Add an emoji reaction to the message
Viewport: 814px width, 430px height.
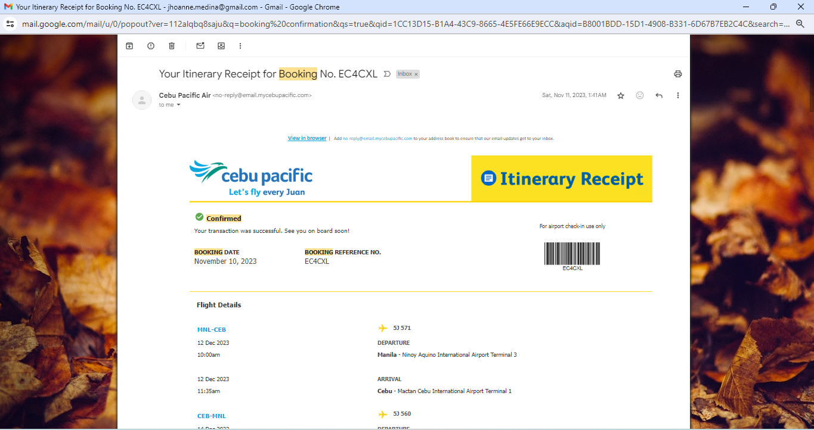tap(640, 95)
